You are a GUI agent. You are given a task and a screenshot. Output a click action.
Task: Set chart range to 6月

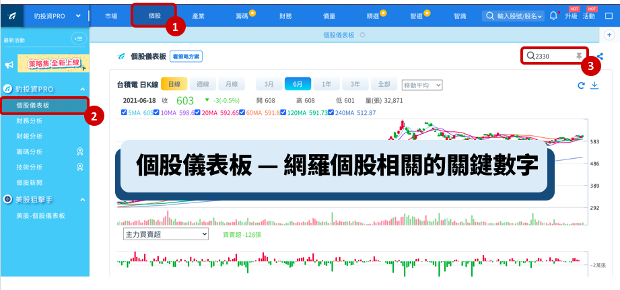tap(298, 84)
